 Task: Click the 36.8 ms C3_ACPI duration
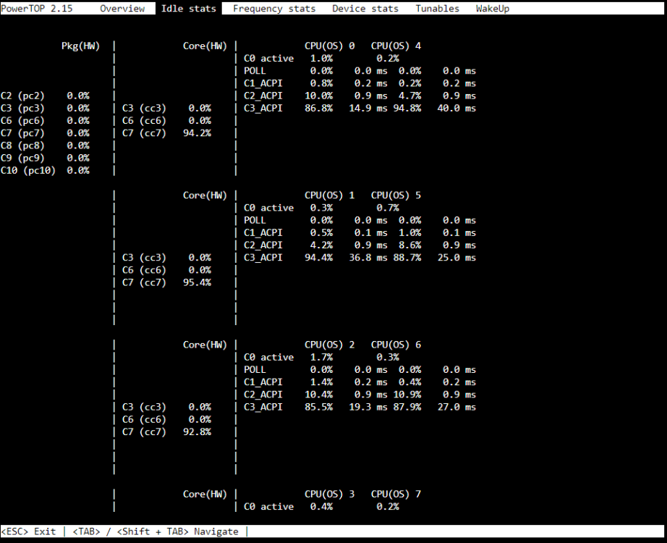click(x=368, y=258)
